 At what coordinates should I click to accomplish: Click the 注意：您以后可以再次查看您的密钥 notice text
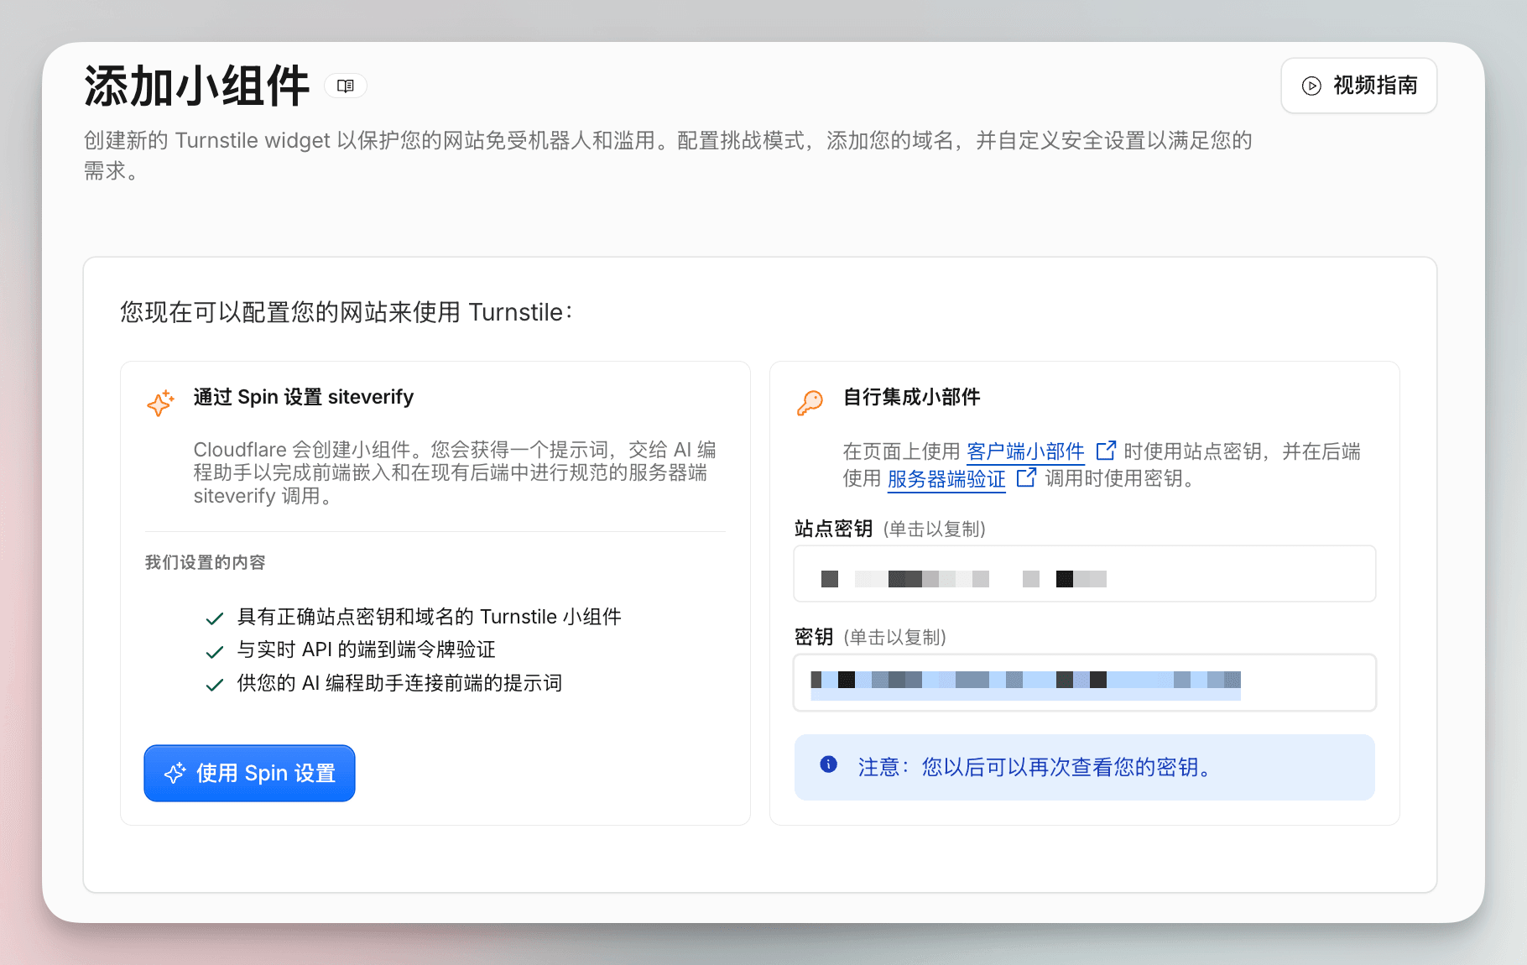(1035, 767)
